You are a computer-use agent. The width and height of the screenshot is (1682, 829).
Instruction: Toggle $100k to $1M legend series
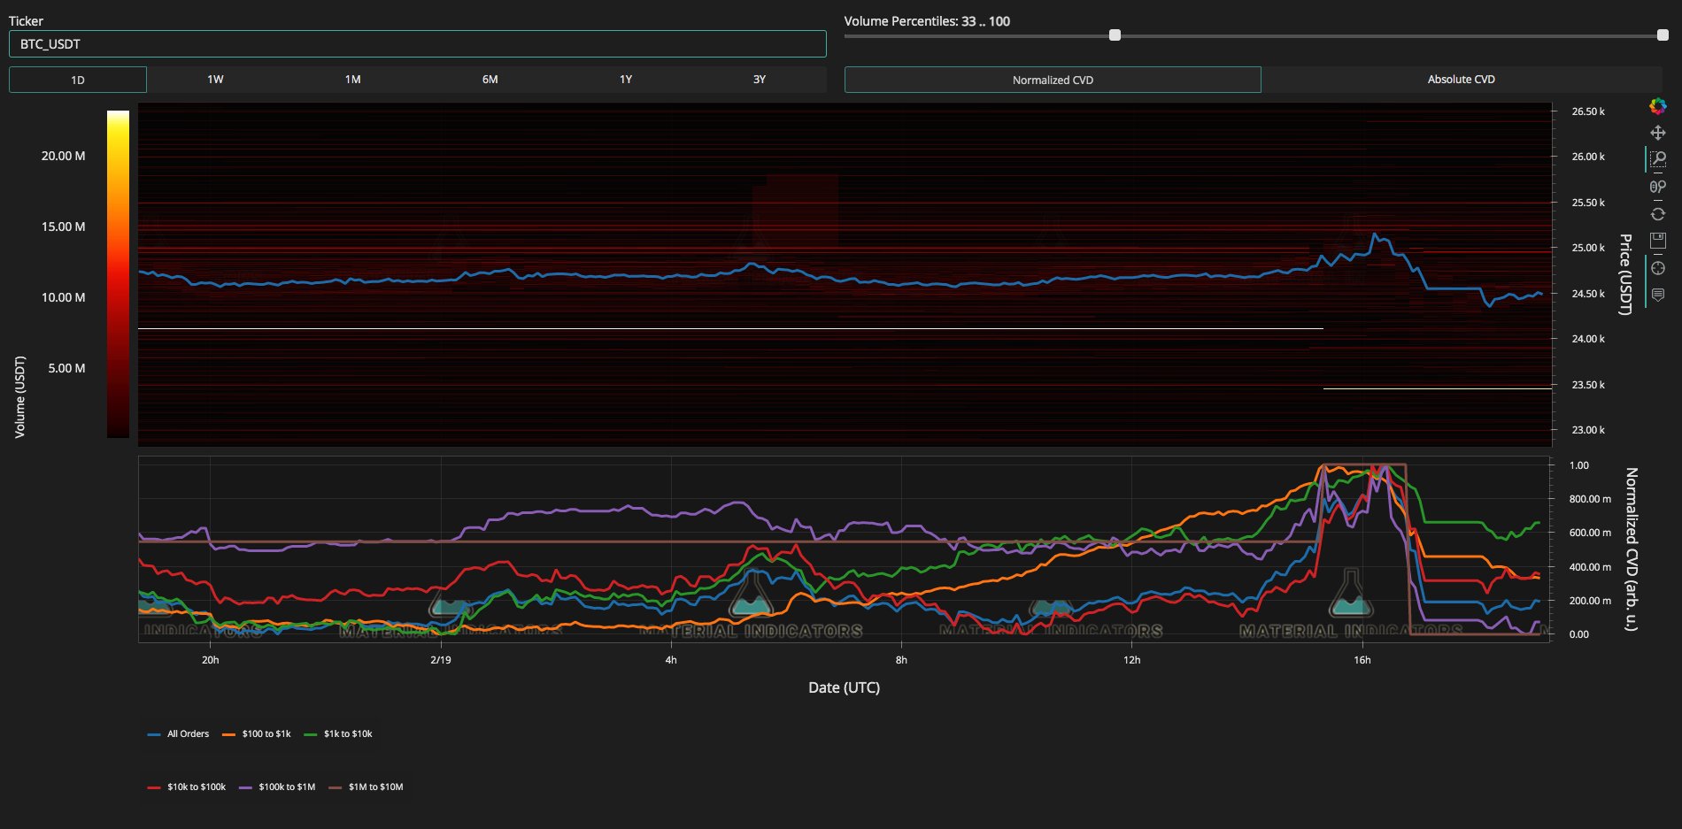coord(276,787)
